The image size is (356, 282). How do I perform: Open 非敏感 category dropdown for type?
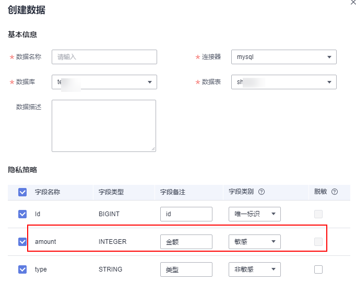[254, 269]
